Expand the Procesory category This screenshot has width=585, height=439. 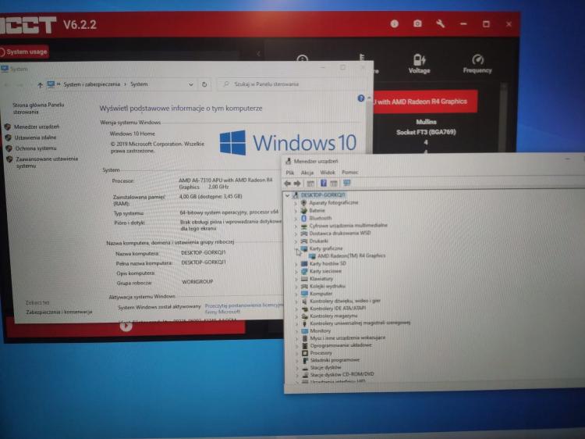[297, 353]
